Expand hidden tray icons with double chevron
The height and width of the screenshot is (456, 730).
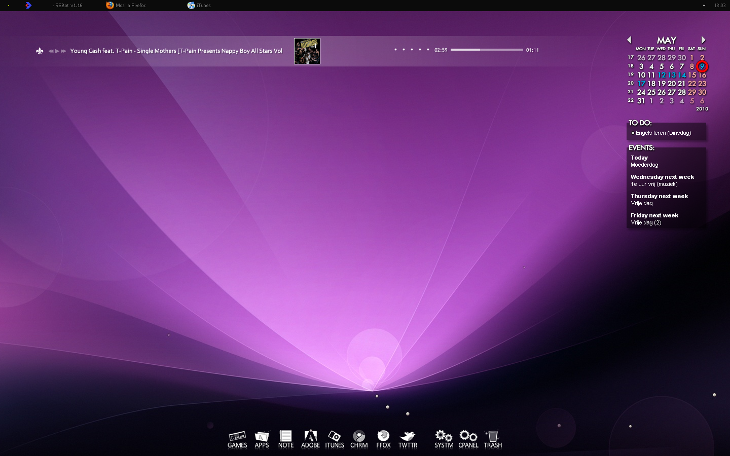(x=704, y=6)
